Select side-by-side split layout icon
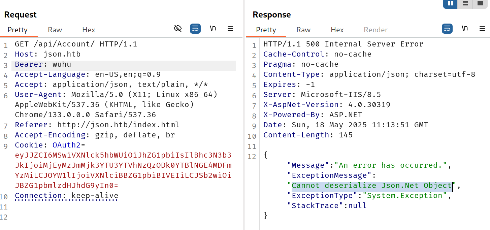Viewport: 490px width, 230px height. click(x=450, y=4)
